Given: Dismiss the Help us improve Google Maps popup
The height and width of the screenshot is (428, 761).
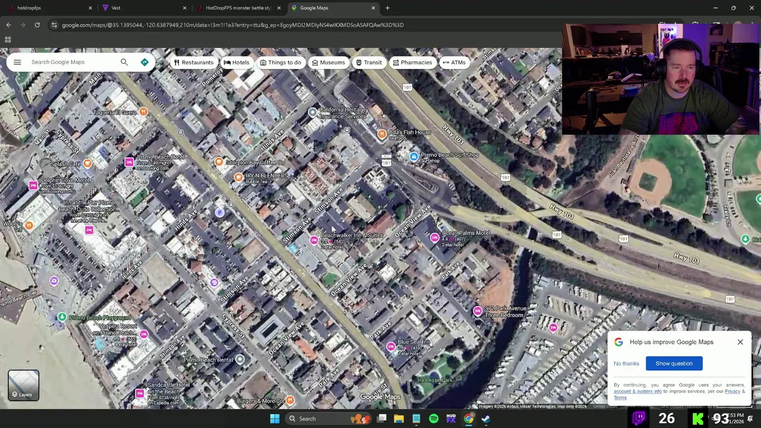Looking at the screenshot, I should (740, 342).
